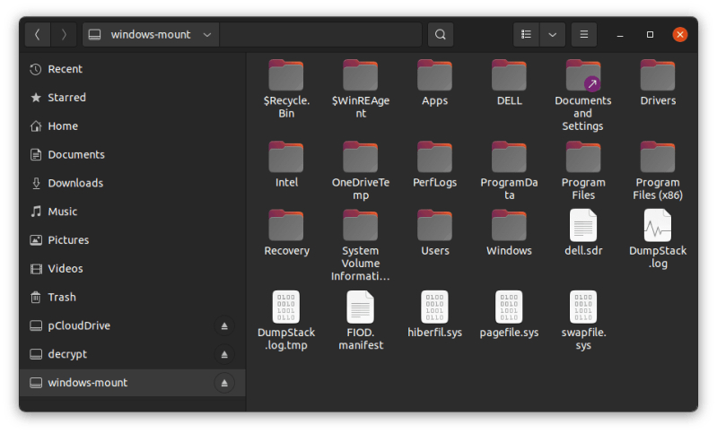Select the Apps folder

click(x=435, y=82)
